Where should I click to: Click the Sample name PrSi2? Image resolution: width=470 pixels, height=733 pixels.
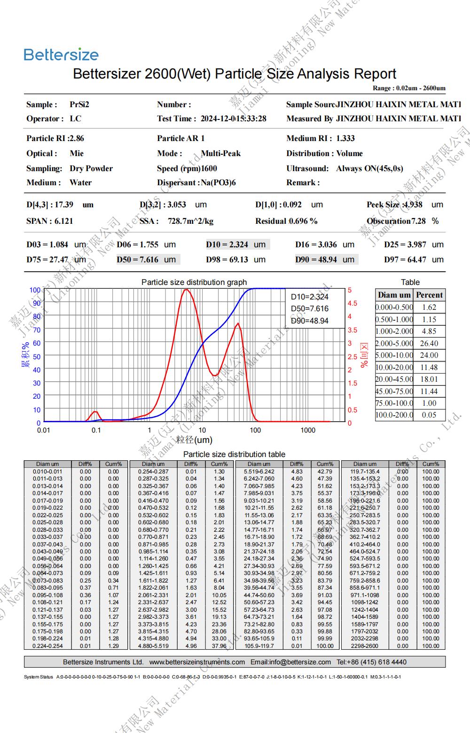click(x=79, y=104)
